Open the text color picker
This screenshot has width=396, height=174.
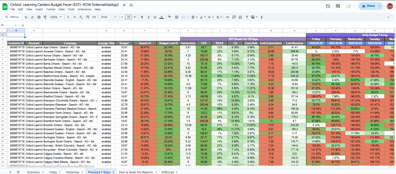point(162,17)
